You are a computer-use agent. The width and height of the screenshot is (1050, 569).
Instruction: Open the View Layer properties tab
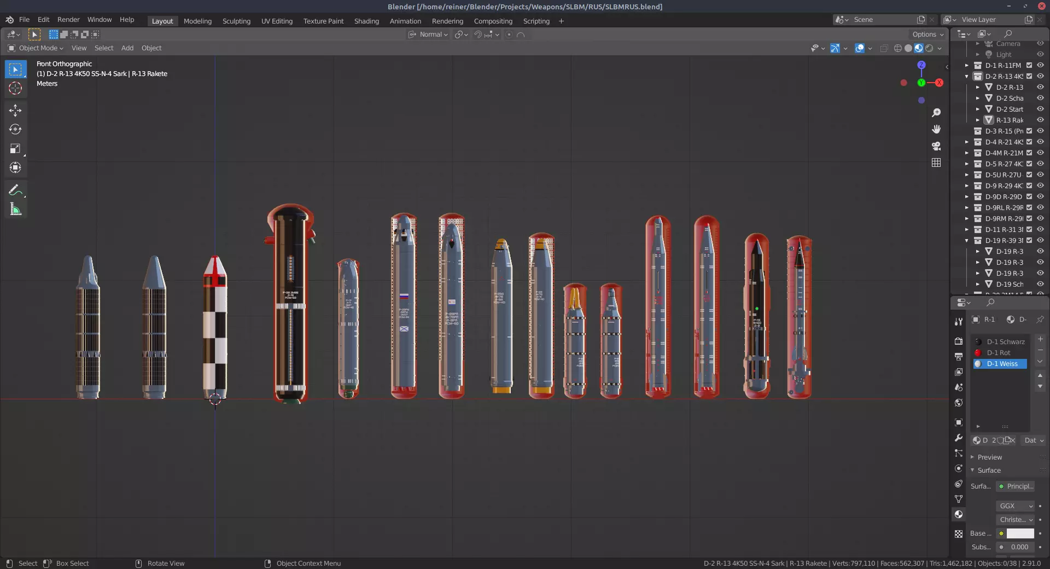click(959, 372)
